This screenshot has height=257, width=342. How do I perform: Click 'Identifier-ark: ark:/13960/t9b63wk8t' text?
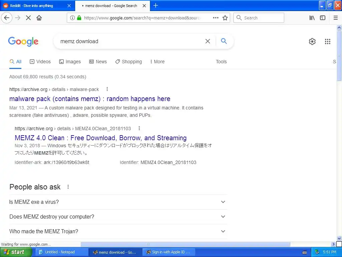pos(52,162)
